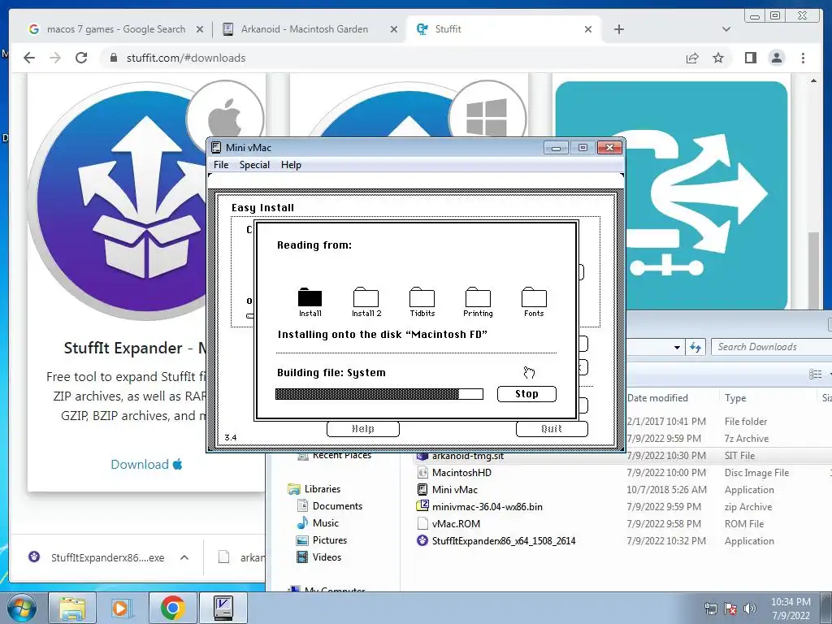Change Explorer view icon

(815, 374)
